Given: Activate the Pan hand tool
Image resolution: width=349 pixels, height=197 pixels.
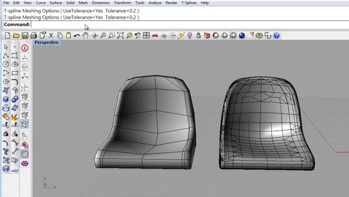Looking at the screenshot, I should pyautogui.click(x=85, y=36).
